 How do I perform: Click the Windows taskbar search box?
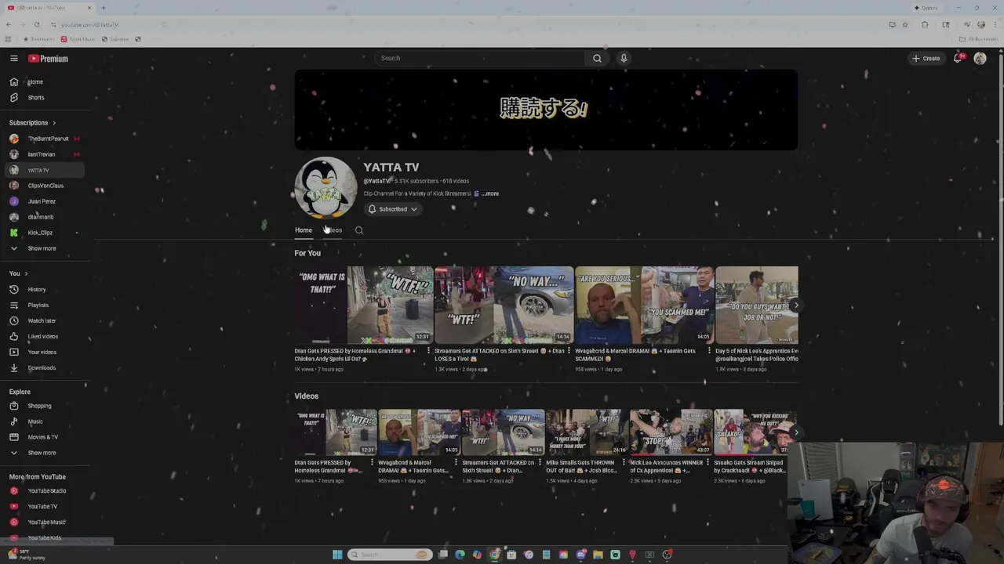(x=390, y=555)
